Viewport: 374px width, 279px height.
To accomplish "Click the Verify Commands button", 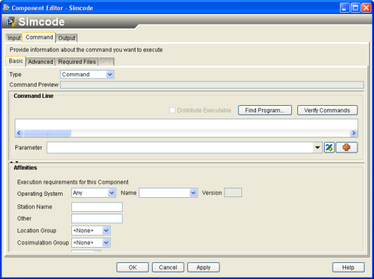I will tap(327, 111).
